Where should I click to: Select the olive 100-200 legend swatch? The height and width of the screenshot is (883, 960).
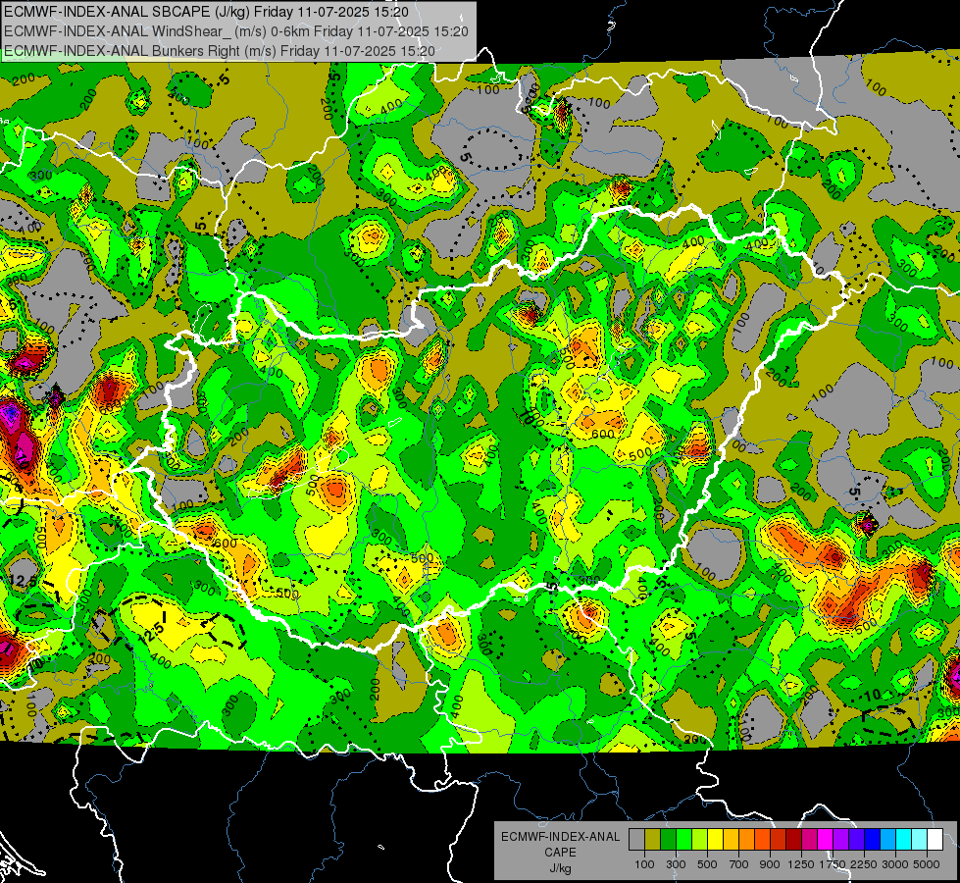[x=653, y=840]
